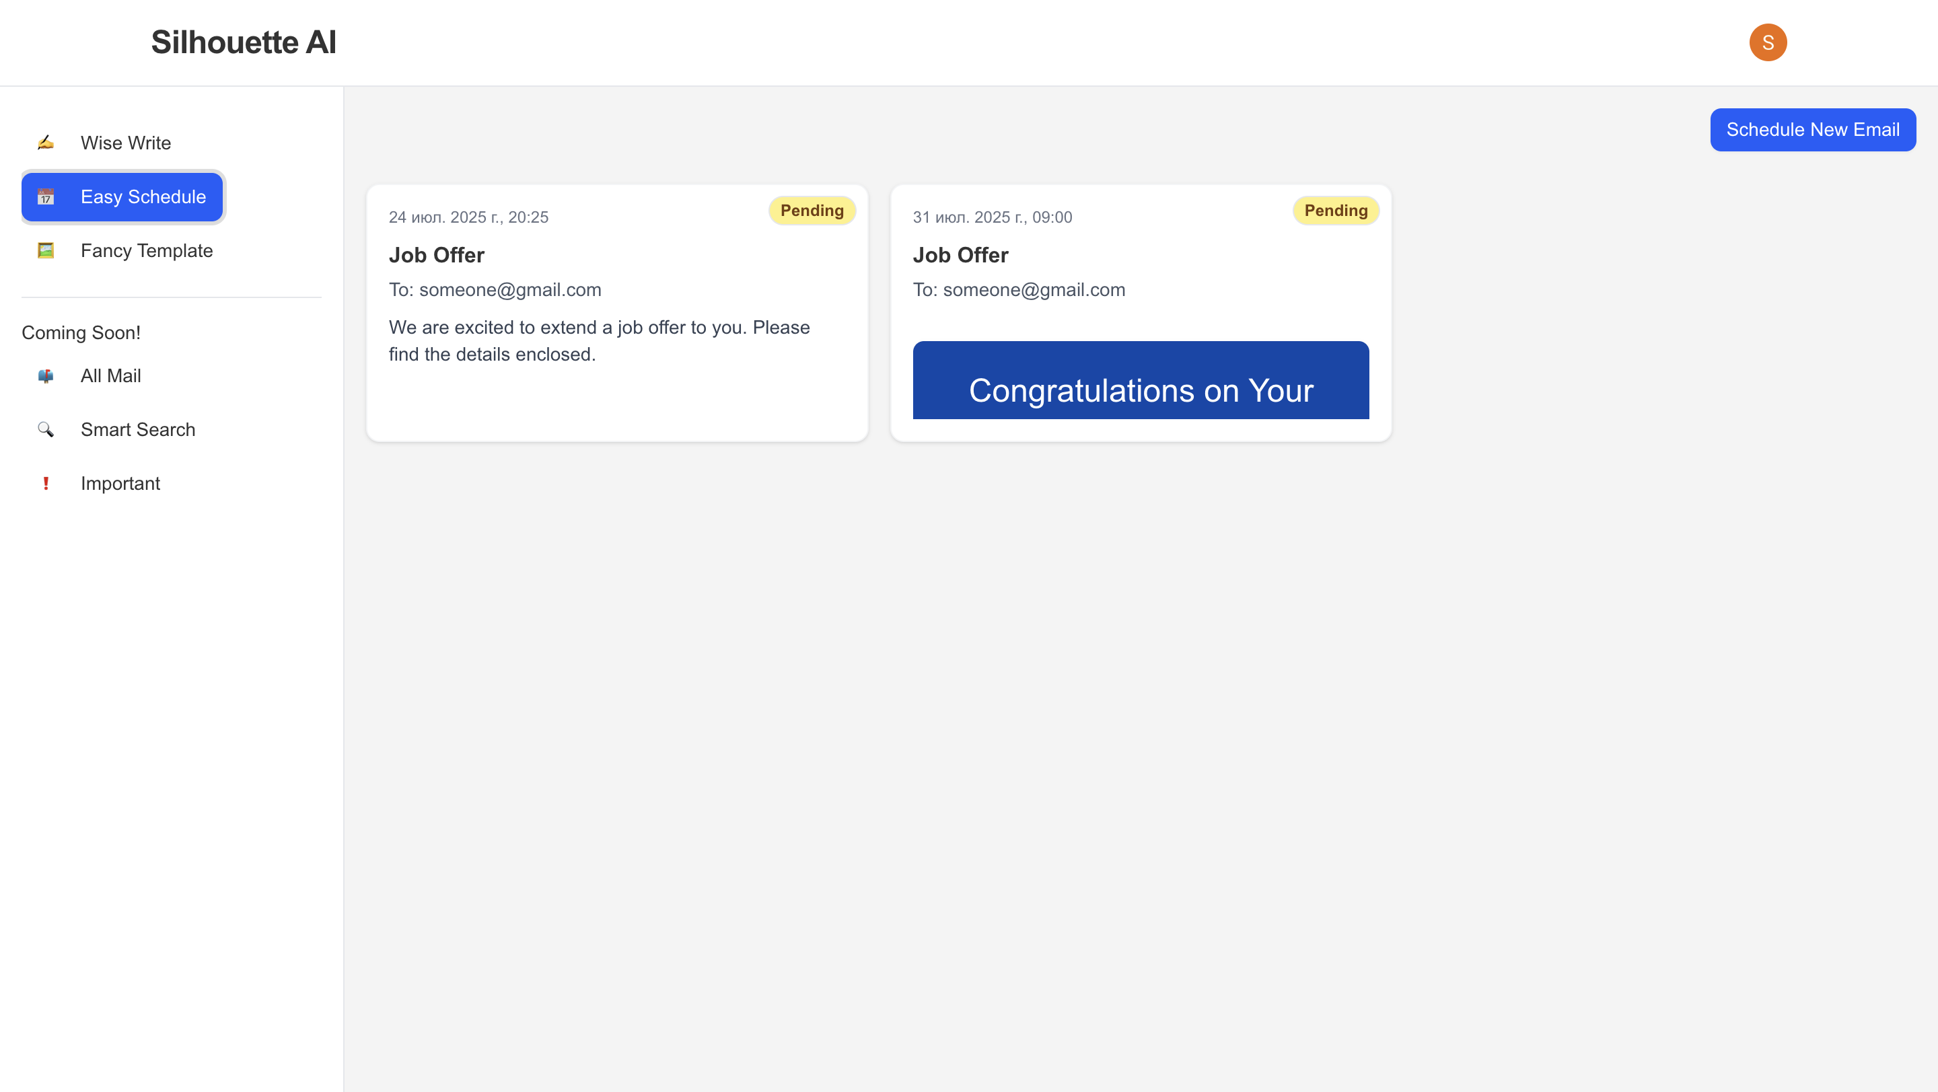Open the Important sidebar entry
Image resolution: width=1938 pixels, height=1092 pixels.
(x=120, y=484)
